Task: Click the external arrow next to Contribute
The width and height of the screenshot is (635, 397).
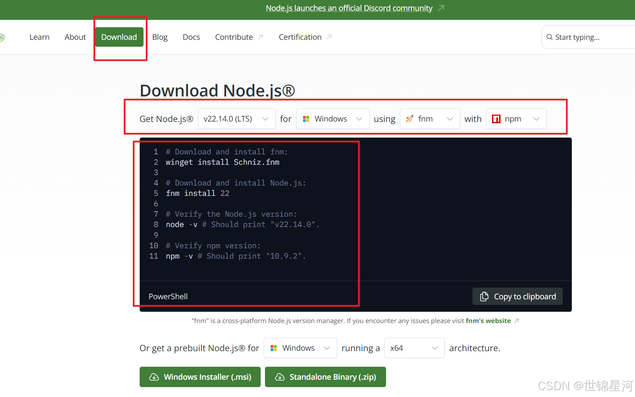Action: click(261, 37)
